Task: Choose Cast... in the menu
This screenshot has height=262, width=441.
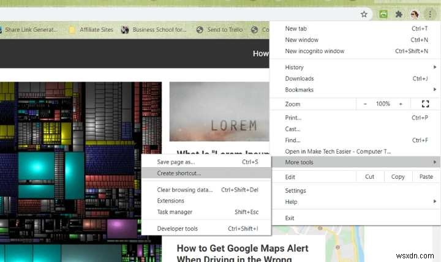Action: coord(355,129)
